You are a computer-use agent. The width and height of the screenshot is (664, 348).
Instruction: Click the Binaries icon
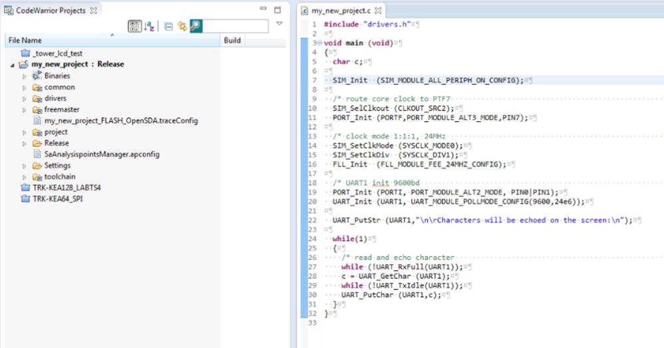37,76
